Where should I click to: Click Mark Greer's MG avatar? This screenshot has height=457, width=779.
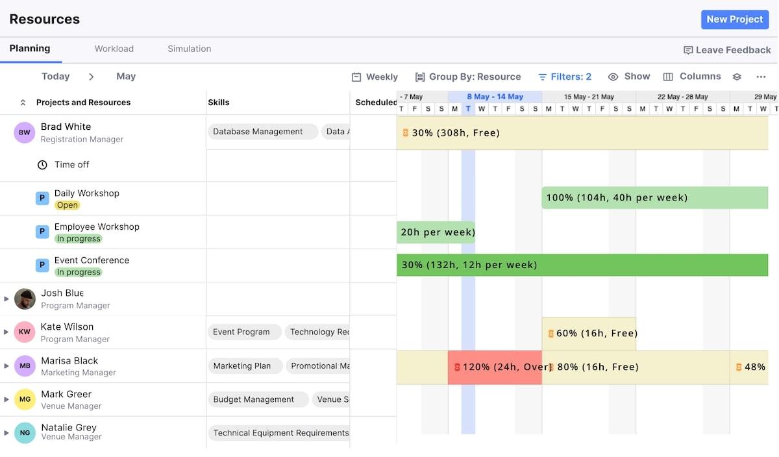click(25, 399)
